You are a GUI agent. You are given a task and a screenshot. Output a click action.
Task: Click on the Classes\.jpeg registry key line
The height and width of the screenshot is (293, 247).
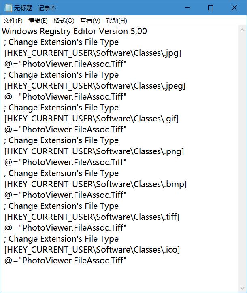point(95,86)
